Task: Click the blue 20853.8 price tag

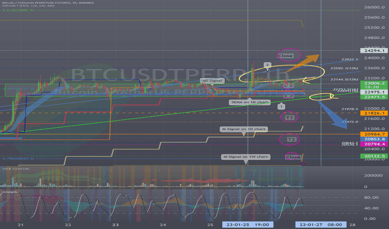Action: 374,139
